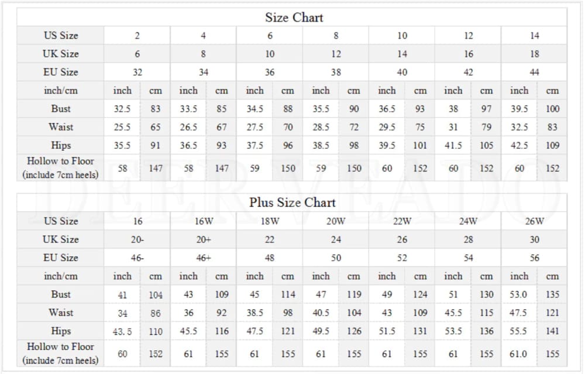Click Waist value 47.5 inch
585x374 pixels.
(x=519, y=313)
